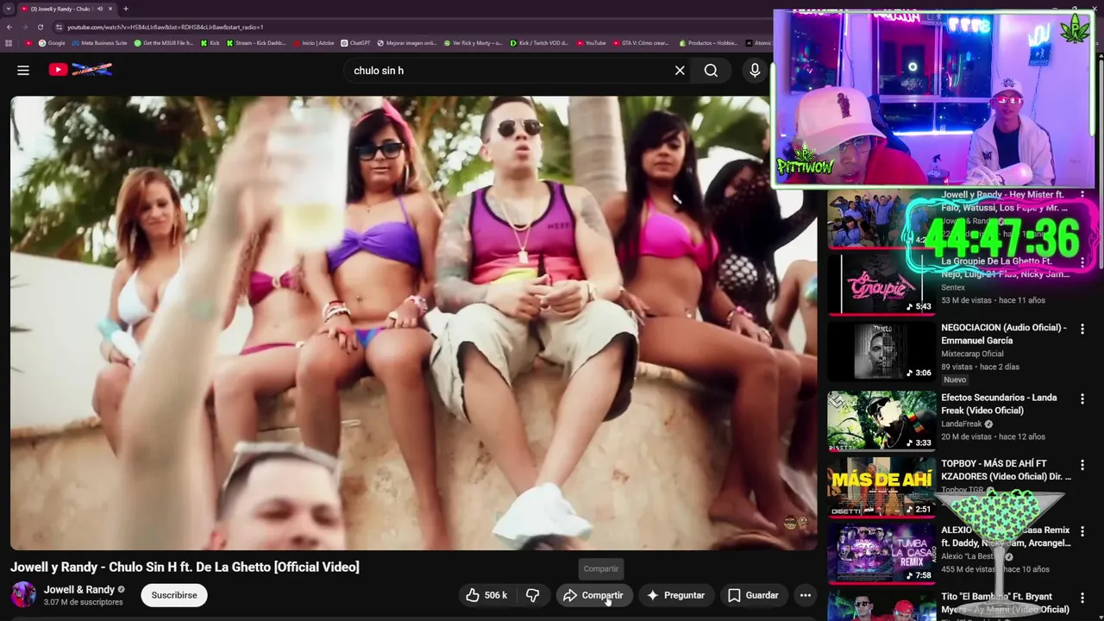Viewport: 1104px width, 621px height.
Task: Start voice search with microphone
Action: point(755,71)
